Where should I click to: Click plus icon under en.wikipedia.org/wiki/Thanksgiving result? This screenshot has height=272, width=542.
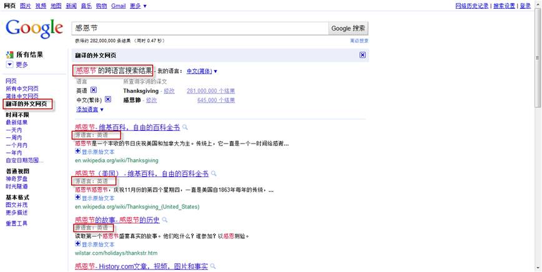tap(77, 151)
